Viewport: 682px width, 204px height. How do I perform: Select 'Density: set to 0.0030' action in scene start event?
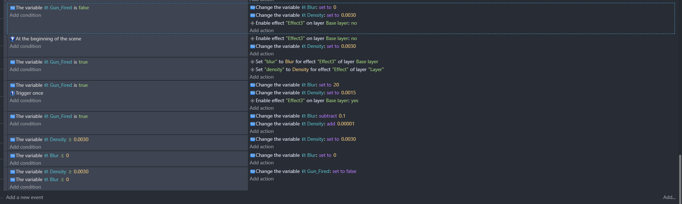303,46
